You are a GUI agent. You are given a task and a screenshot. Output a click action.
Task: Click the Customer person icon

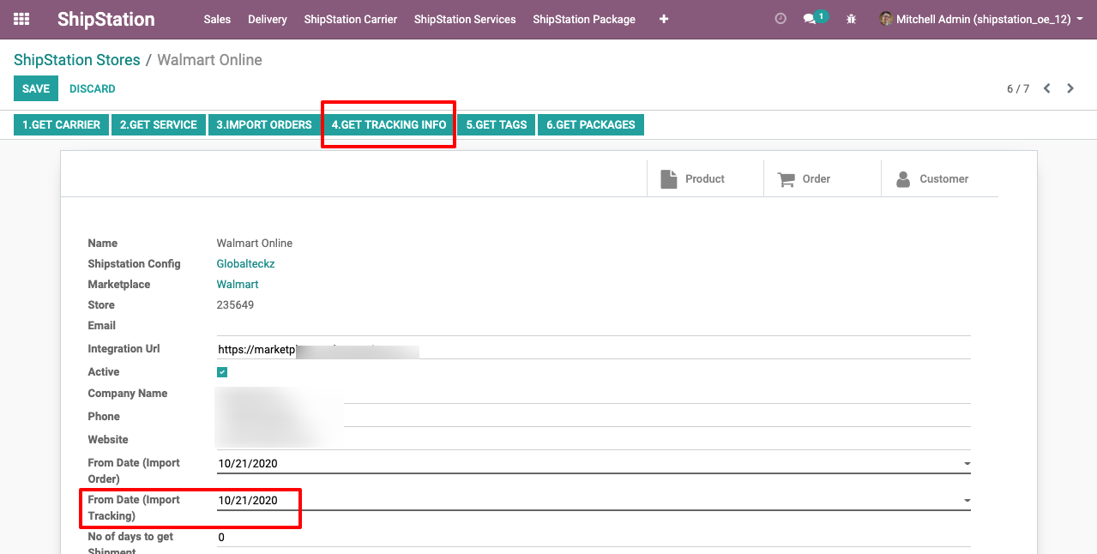point(903,179)
